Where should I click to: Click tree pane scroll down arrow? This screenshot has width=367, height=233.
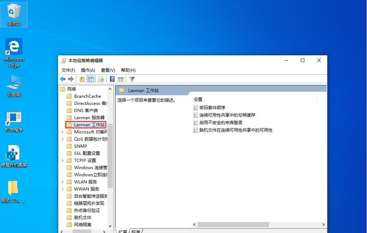[x=110, y=226]
